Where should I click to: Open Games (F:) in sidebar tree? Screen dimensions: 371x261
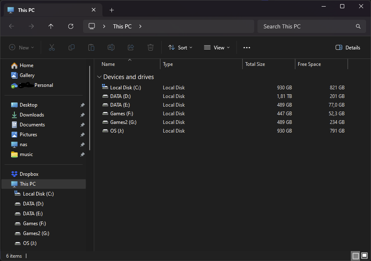(30, 224)
